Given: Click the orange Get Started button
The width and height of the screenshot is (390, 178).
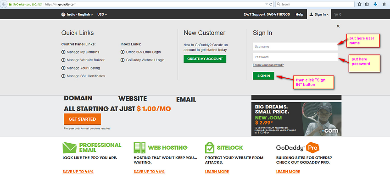Looking at the screenshot, I should pyautogui.click(x=82, y=119).
